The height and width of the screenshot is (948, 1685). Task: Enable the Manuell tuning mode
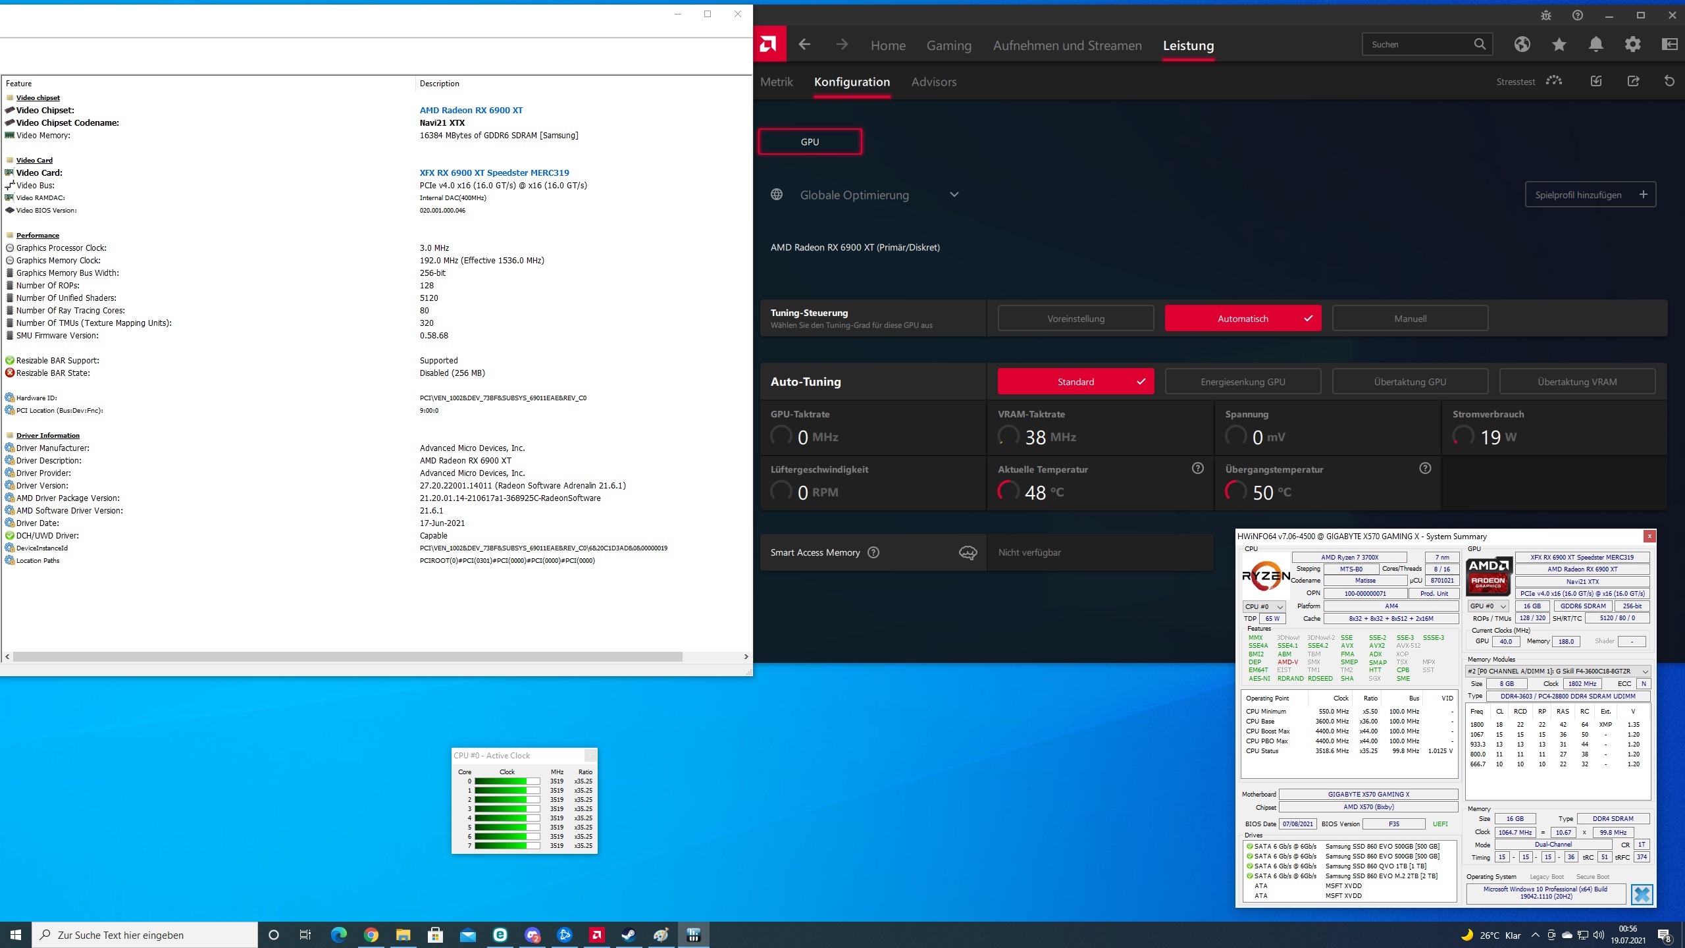tap(1409, 318)
